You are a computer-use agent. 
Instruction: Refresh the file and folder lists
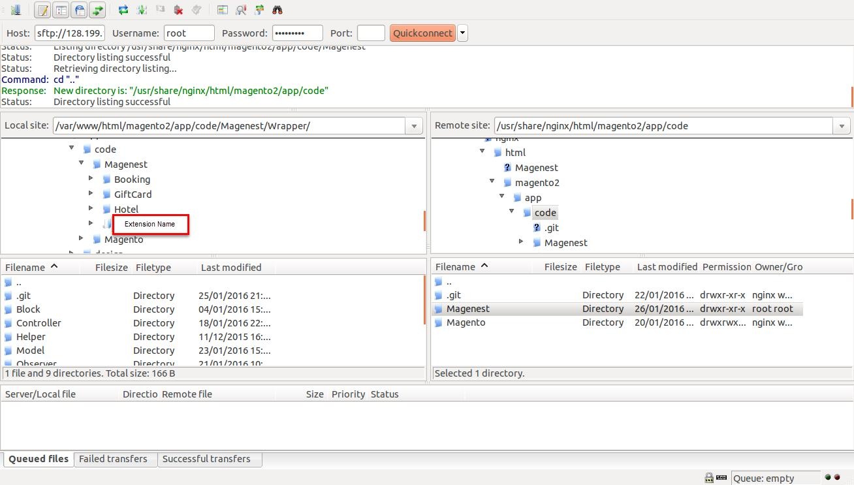(123, 10)
